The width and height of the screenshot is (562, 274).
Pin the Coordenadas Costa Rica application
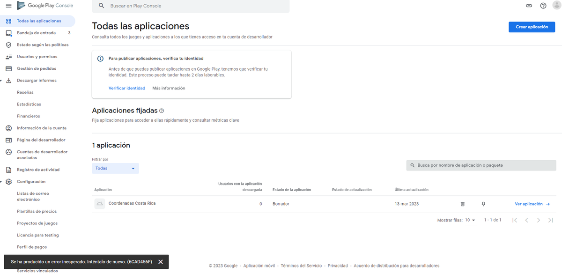483,204
